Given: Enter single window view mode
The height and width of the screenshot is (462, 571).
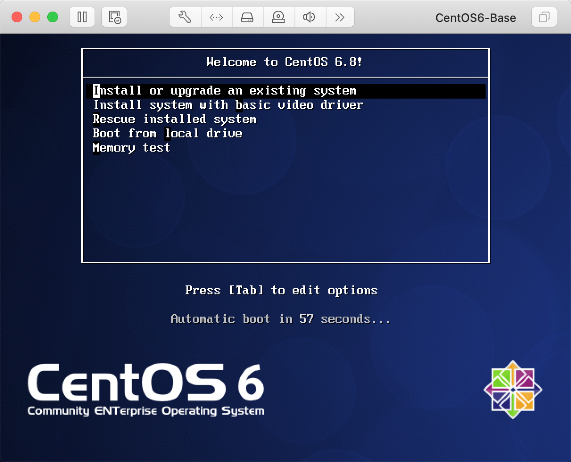Looking at the screenshot, I should point(544,17).
